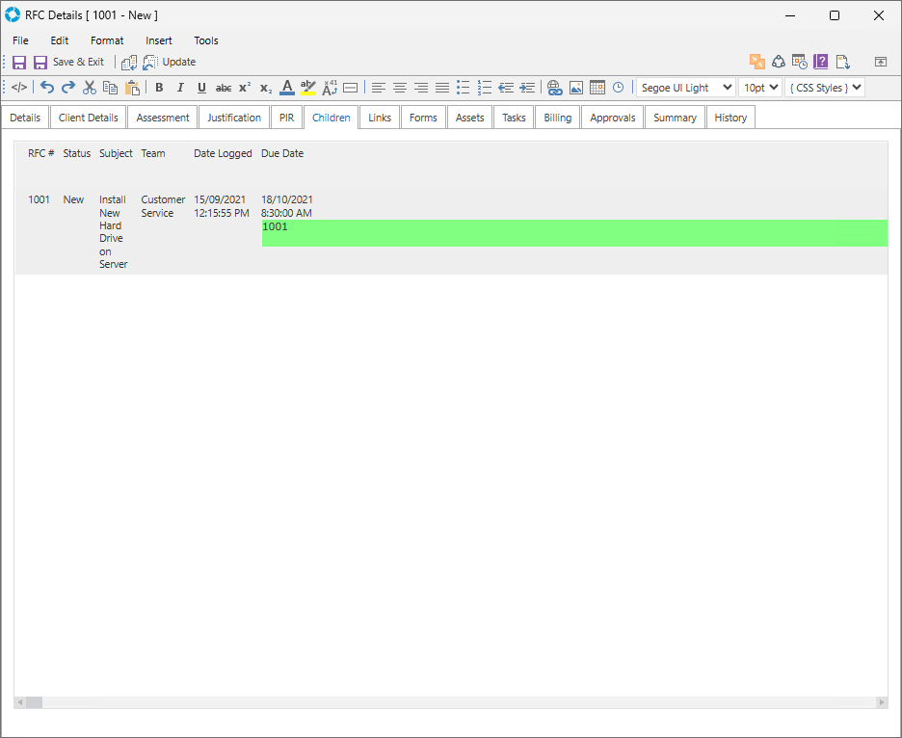Toggle bulleted list formatting
This screenshot has height=738, width=902.
(464, 88)
